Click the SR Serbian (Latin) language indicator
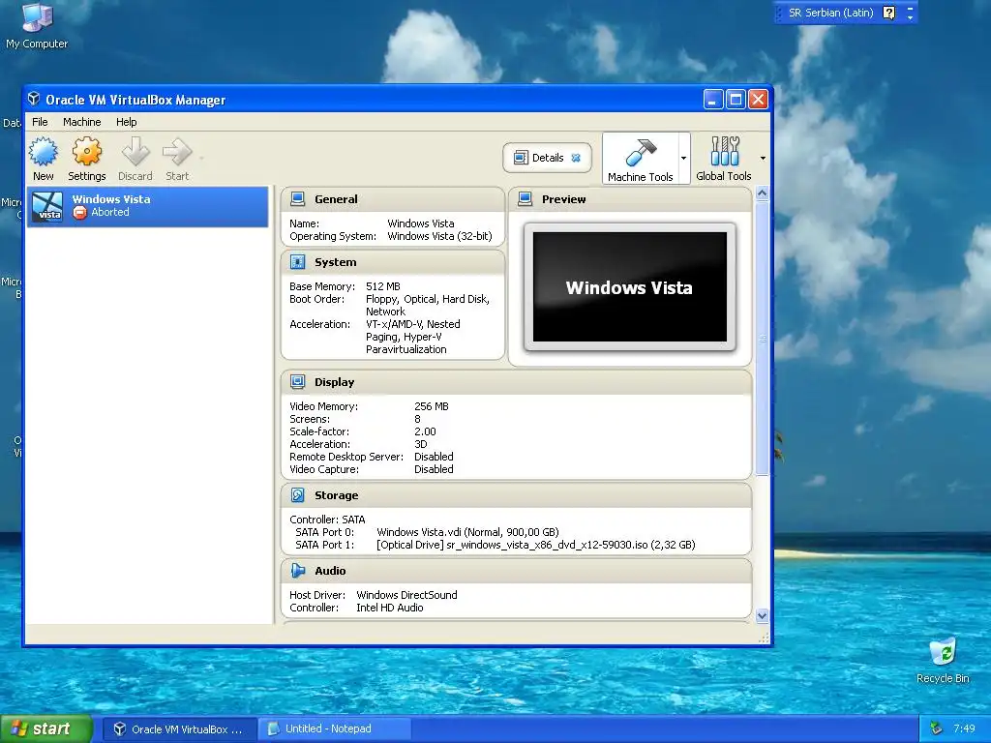 (830, 13)
